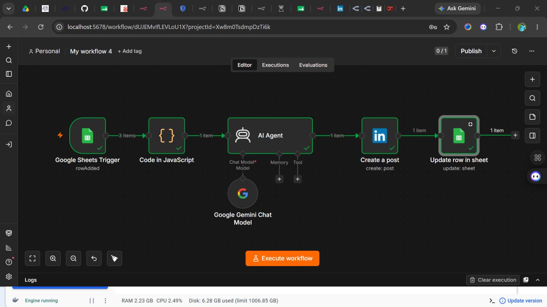
Task: Open the canvas search magnifier on right
Action: [532, 98]
